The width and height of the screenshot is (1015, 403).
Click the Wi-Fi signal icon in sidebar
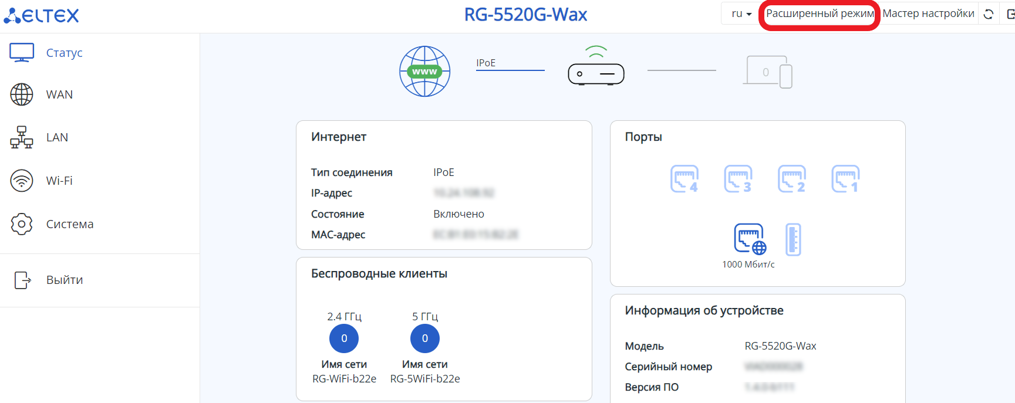click(22, 181)
